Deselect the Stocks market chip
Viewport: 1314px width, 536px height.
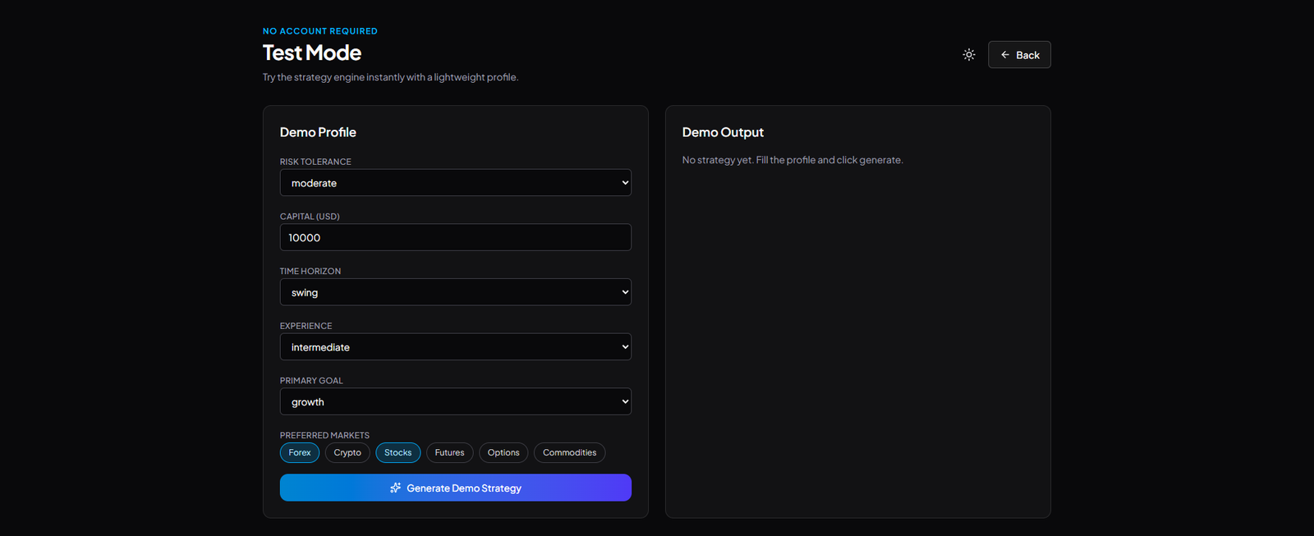pos(397,453)
